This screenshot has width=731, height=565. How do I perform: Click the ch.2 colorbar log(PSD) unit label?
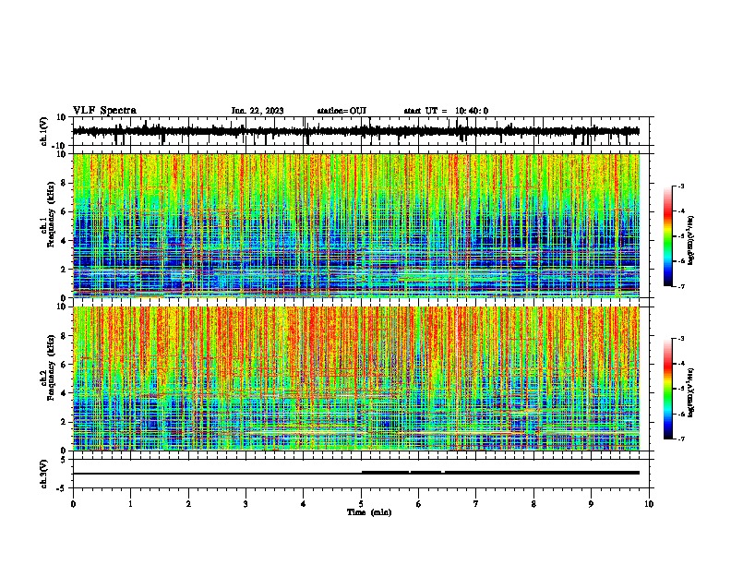(690, 392)
